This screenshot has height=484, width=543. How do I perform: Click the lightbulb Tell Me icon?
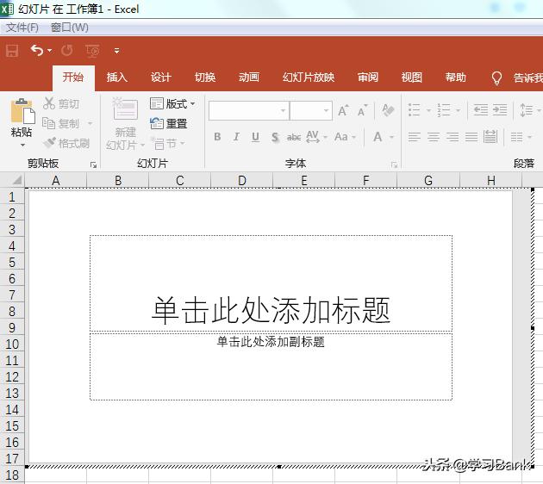coord(496,78)
